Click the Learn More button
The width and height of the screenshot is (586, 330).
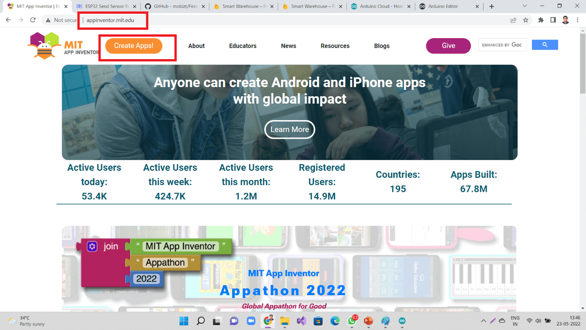click(290, 129)
